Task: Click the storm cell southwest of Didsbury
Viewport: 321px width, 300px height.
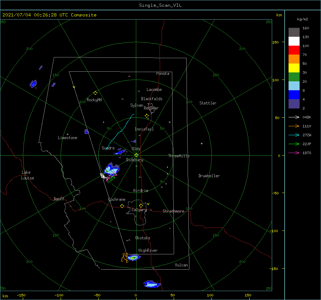Action: pyautogui.click(x=112, y=169)
